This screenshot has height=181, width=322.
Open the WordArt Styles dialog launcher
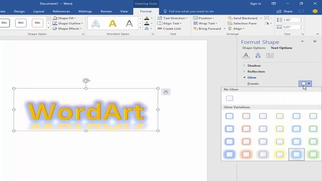[153, 34]
